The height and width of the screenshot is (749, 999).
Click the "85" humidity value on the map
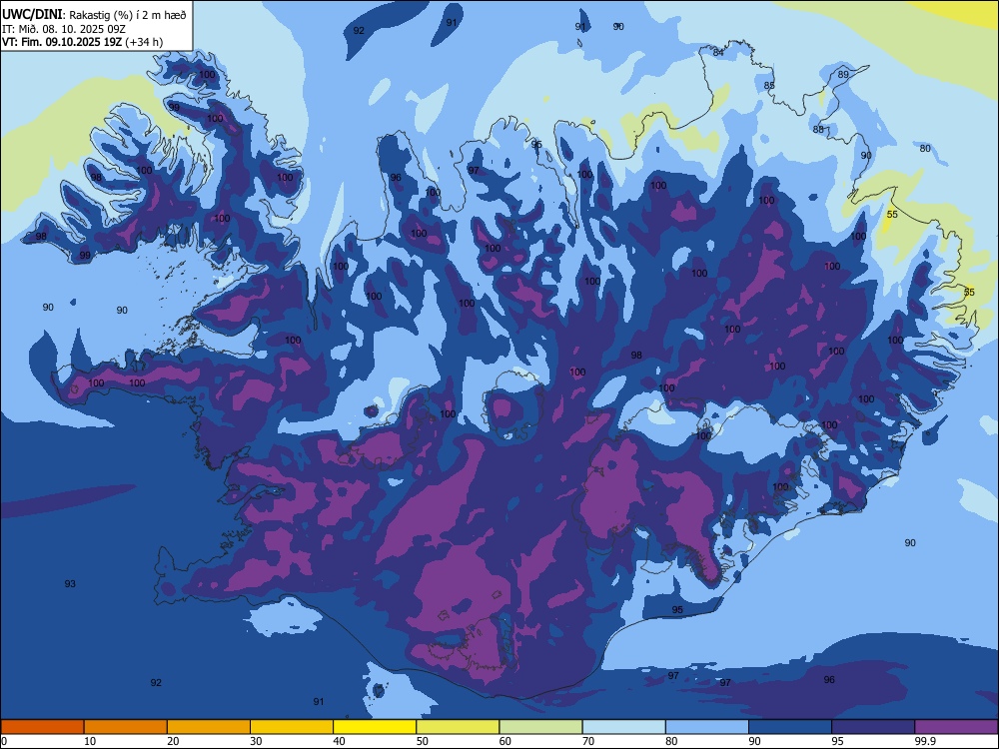769,85
